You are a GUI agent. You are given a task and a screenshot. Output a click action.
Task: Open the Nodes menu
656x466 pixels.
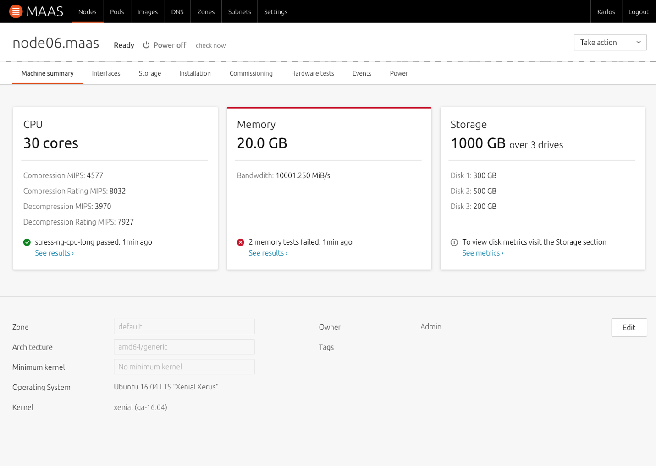coord(87,12)
